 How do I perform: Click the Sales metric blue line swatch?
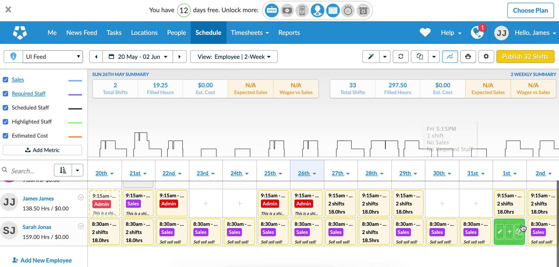pyautogui.click(x=75, y=81)
